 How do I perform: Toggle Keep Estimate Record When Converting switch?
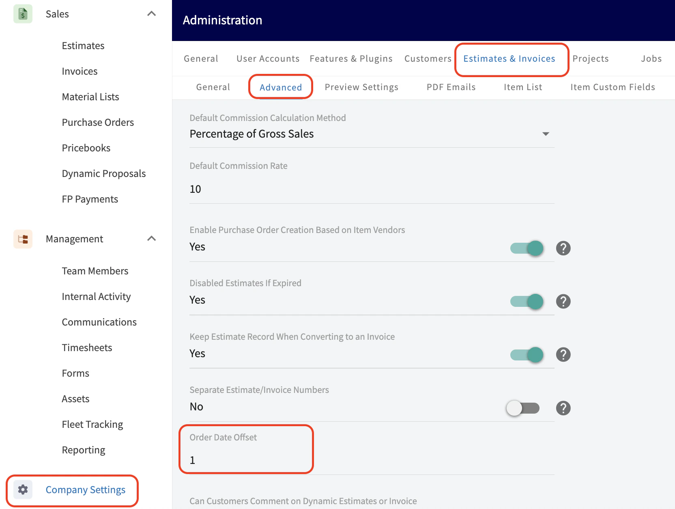(527, 354)
